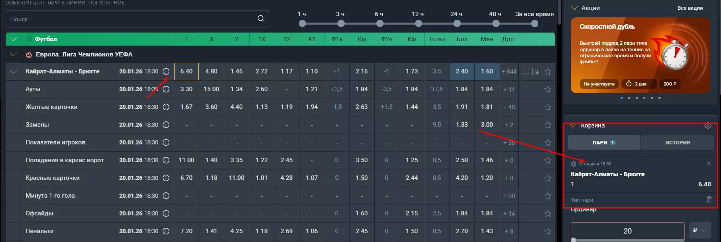Image resolution: width=721 pixels, height=242 pixels.
Task: Collapse Европа. Лига Чемпионов УЕФА group
Action: (x=13, y=54)
